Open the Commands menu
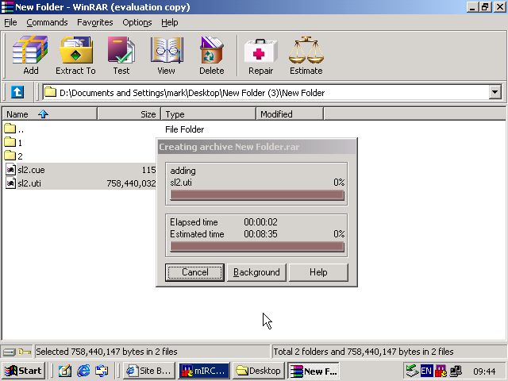 click(x=47, y=22)
